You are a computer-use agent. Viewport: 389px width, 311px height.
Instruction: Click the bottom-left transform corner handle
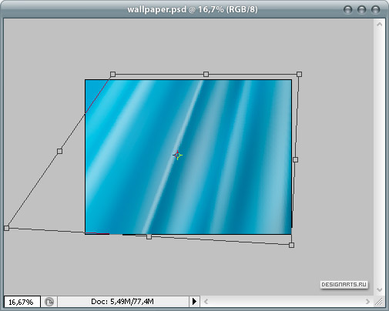pos(6,228)
